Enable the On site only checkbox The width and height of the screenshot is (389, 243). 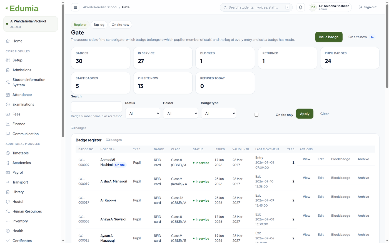click(x=256, y=115)
